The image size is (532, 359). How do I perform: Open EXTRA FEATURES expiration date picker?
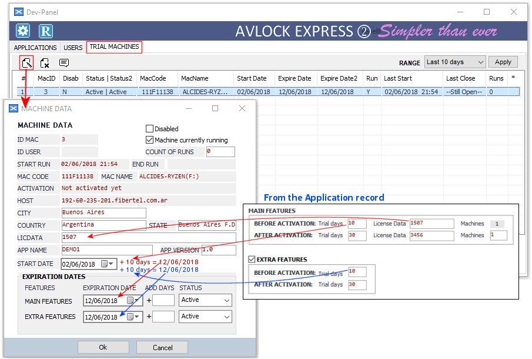tap(133, 317)
